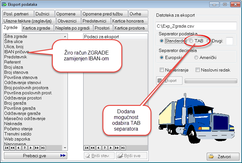Image resolution: width=242 pixels, height=163 pixels.
Task: Go to first record in left field list navigator
Action: pos(7,148)
